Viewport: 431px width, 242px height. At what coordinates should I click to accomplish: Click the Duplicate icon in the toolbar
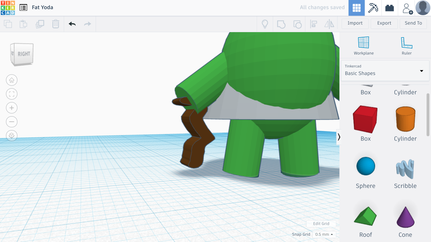click(x=39, y=24)
